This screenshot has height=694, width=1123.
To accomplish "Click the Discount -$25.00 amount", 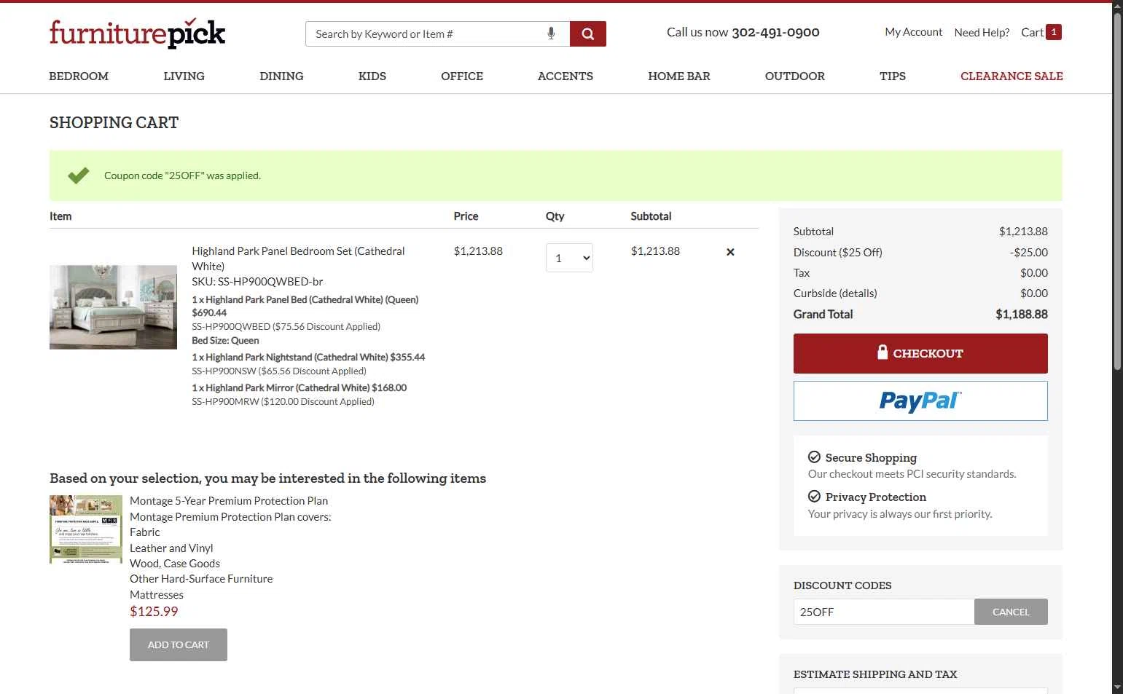I will click(1029, 253).
